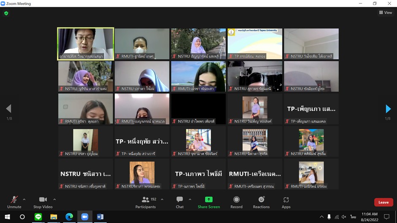Screen dimensions: 397x223
Task: Open the Chat panel
Action: point(179,202)
